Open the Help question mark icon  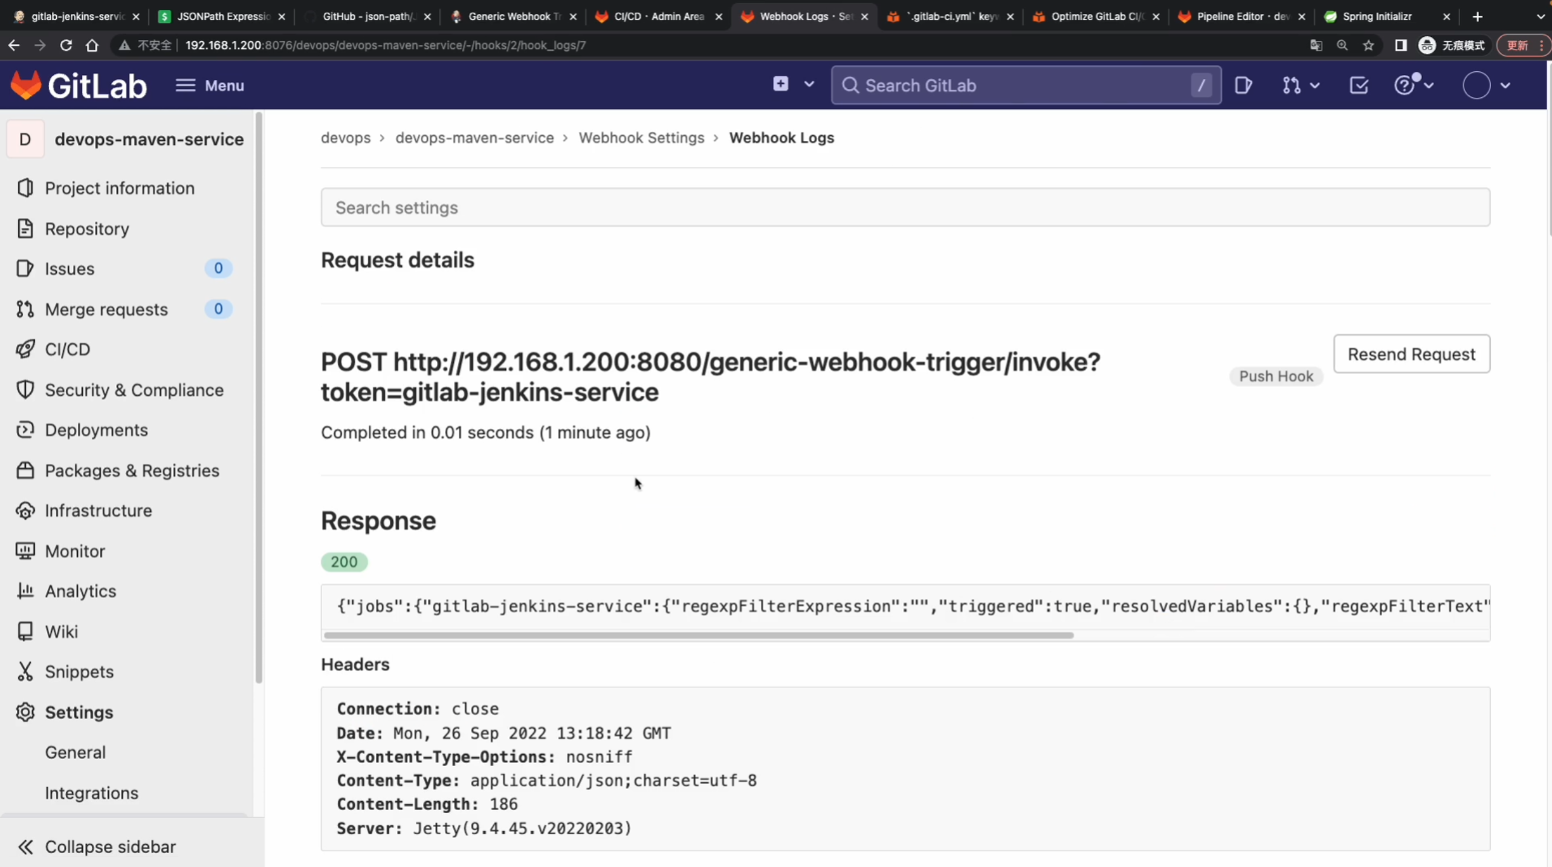click(1405, 85)
